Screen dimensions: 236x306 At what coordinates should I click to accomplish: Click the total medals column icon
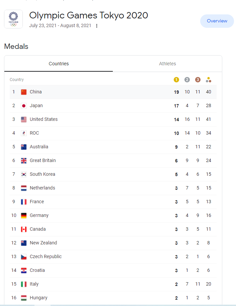point(209,80)
